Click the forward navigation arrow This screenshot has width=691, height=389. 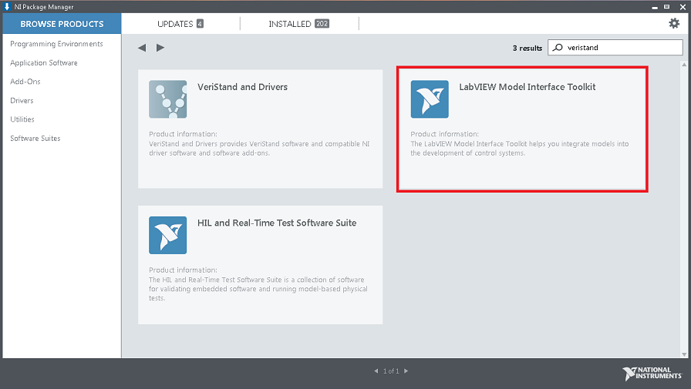[x=160, y=48]
